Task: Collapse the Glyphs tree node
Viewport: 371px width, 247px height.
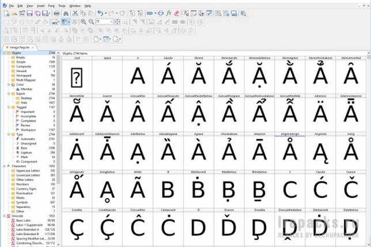Action: (4, 53)
